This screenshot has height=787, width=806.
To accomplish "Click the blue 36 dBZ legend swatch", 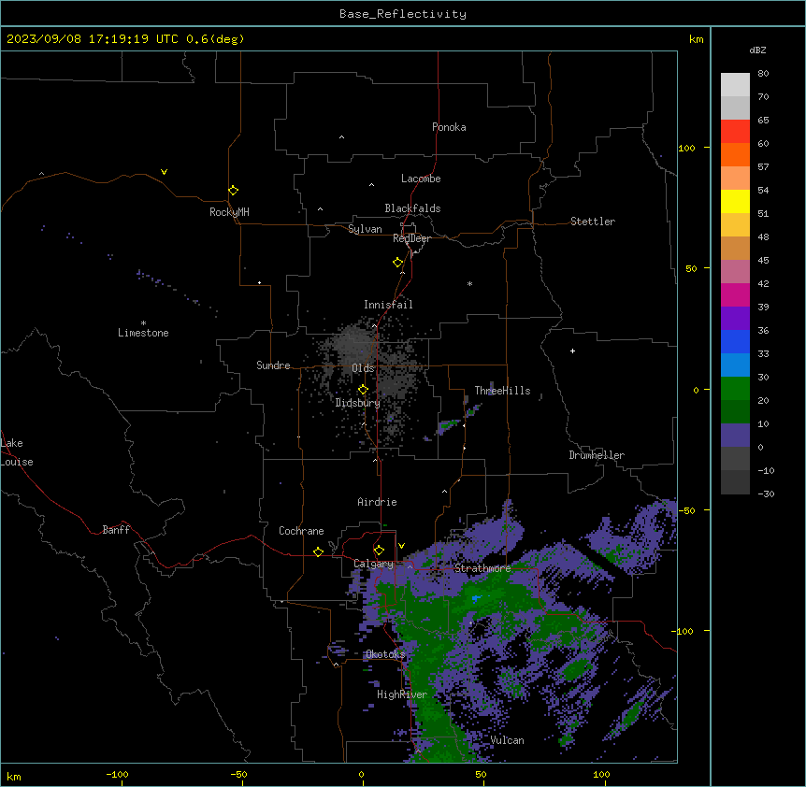I will pos(735,341).
